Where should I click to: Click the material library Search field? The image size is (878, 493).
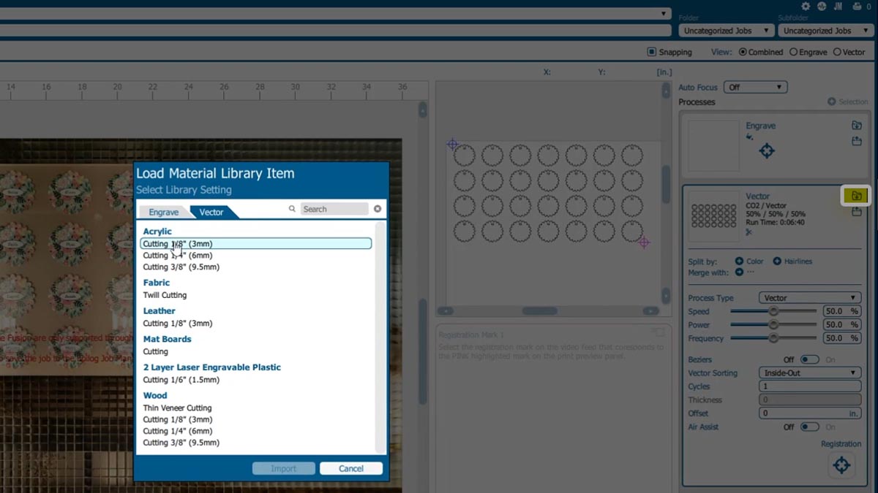point(334,209)
